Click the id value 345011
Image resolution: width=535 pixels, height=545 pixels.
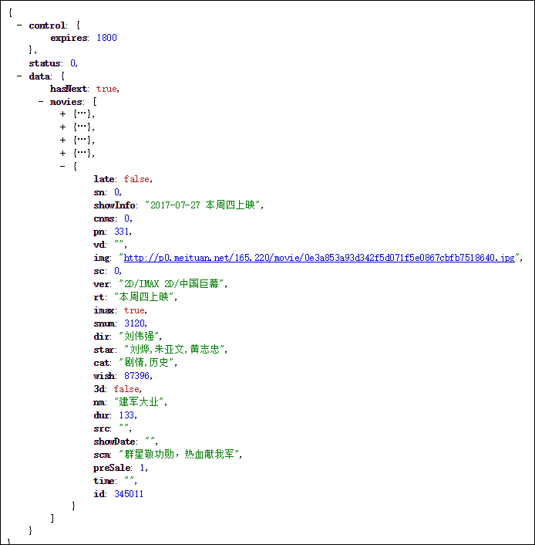pos(129,494)
